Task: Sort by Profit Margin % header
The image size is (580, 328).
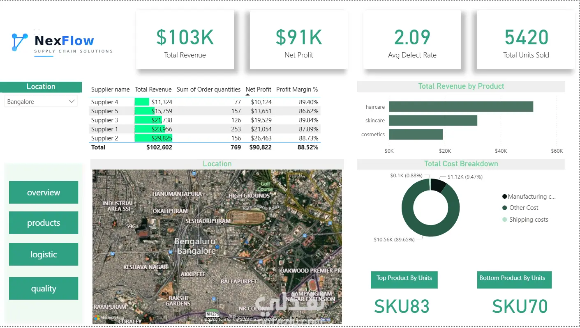Action: (x=297, y=89)
